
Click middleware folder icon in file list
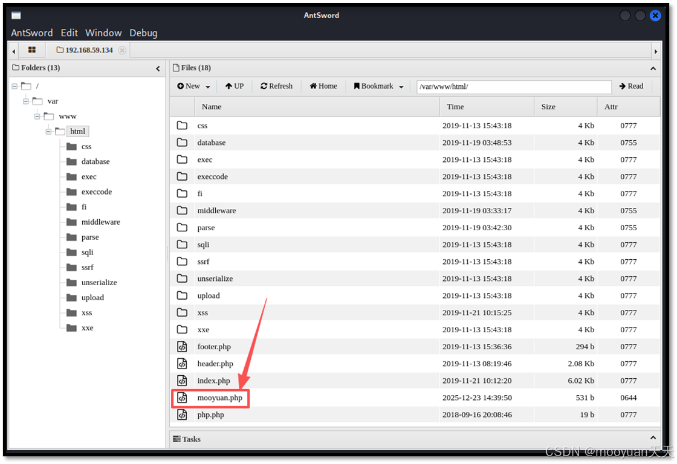pyautogui.click(x=182, y=211)
